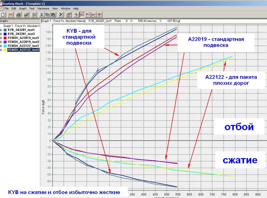Expand the FENOX_A22122_test1 tree node
Image resolution: width=267 pixels, height=198 pixels.
point(1,46)
